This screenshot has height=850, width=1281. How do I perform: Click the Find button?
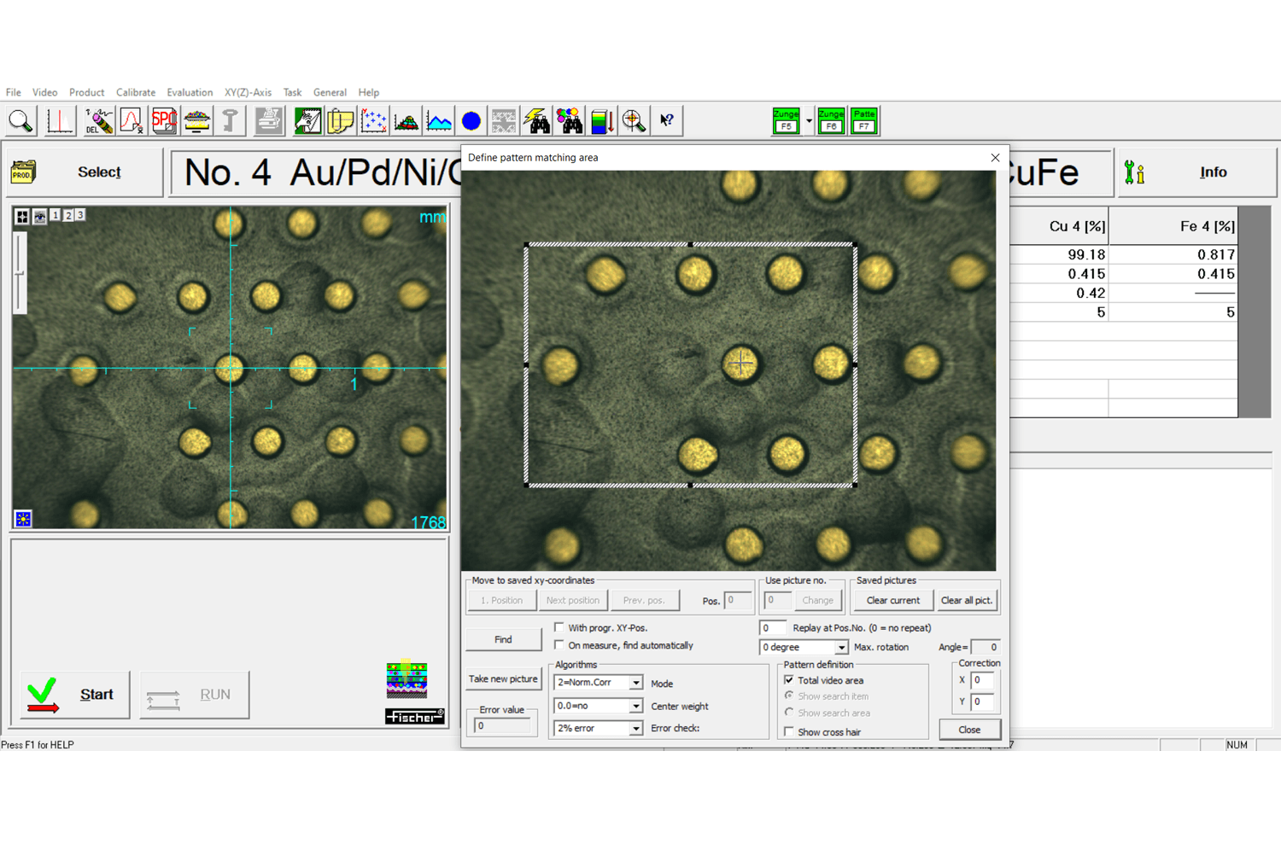504,639
